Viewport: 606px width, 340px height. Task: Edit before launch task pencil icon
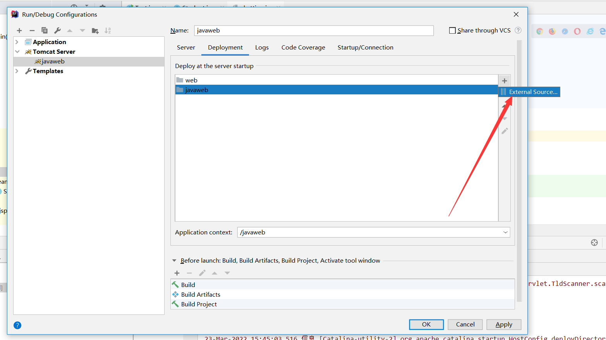click(x=202, y=273)
